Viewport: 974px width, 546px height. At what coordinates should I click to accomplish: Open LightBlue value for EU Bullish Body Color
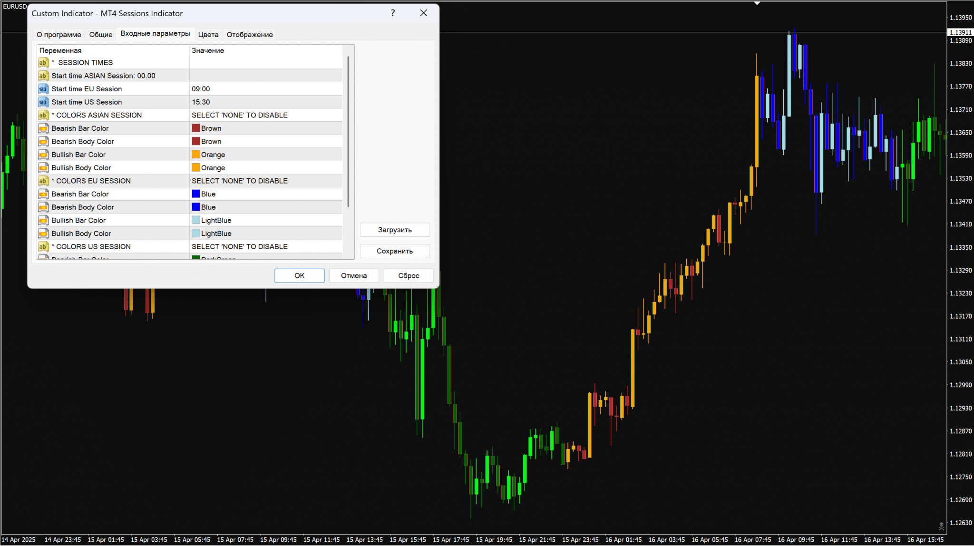tap(216, 234)
